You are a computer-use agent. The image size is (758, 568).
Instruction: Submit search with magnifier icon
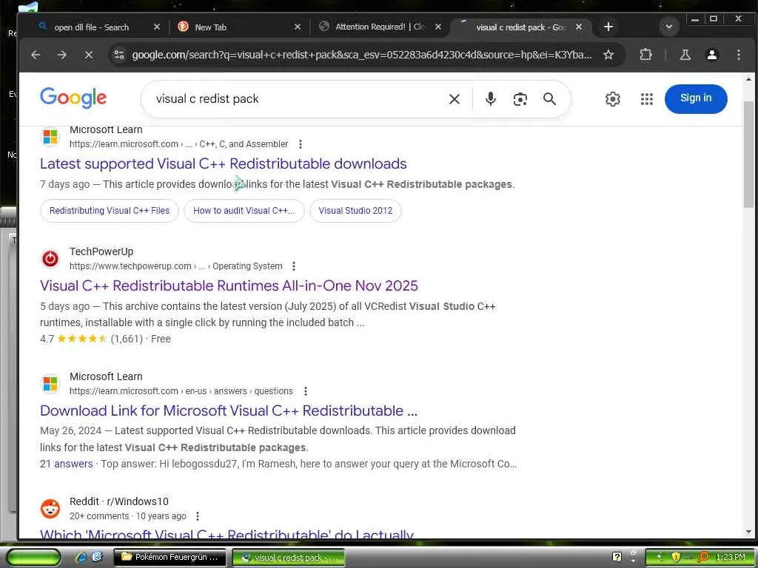click(549, 99)
